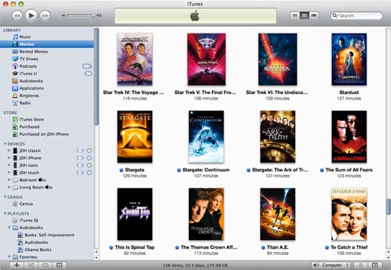Click the Genius button in bottom bar
The image size is (391, 270).
pos(361,265)
